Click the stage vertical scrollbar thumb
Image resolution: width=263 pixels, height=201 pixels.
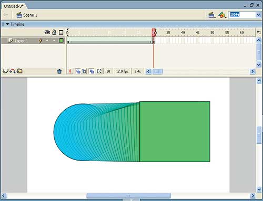(x=259, y=135)
